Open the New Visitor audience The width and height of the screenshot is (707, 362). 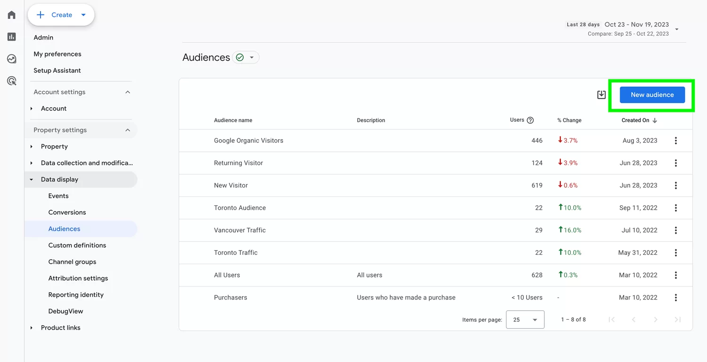(231, 185)
